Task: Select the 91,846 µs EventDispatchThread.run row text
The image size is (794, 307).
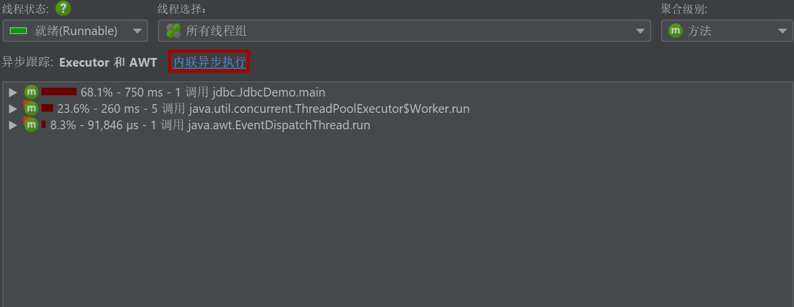Action: click(x=210, y=125)
